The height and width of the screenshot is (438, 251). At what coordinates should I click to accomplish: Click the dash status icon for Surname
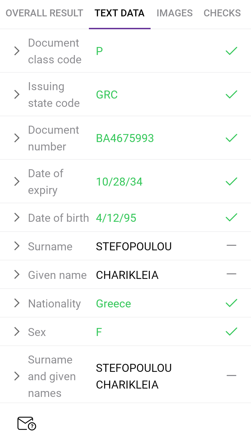[x=231, y=246]
